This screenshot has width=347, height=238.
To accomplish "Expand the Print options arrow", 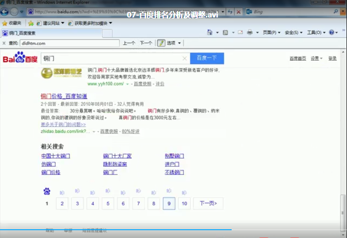I will click(257, 33).
